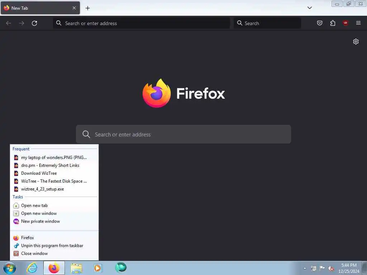This screenshot has width=367, height=275.
Task: Choose New private window task
Action: click(54, 221)
